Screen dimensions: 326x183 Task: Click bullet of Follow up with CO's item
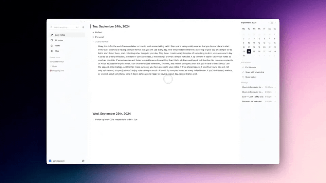click(93, 120)
